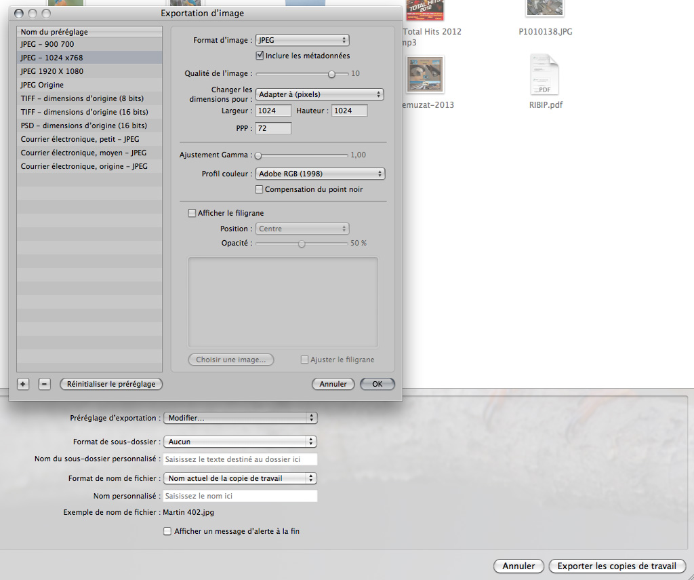Expand the Profil couleur dropdown
Image resolution: width=694 pixels, height=580 pixels.
click(x=320, y=174)
